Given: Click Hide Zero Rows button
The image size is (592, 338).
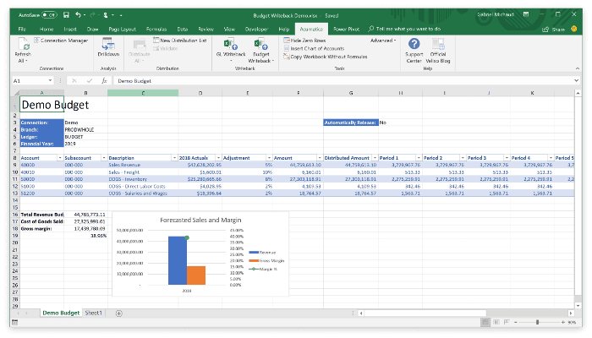Looking at the screenshot, I should point(304,41).
